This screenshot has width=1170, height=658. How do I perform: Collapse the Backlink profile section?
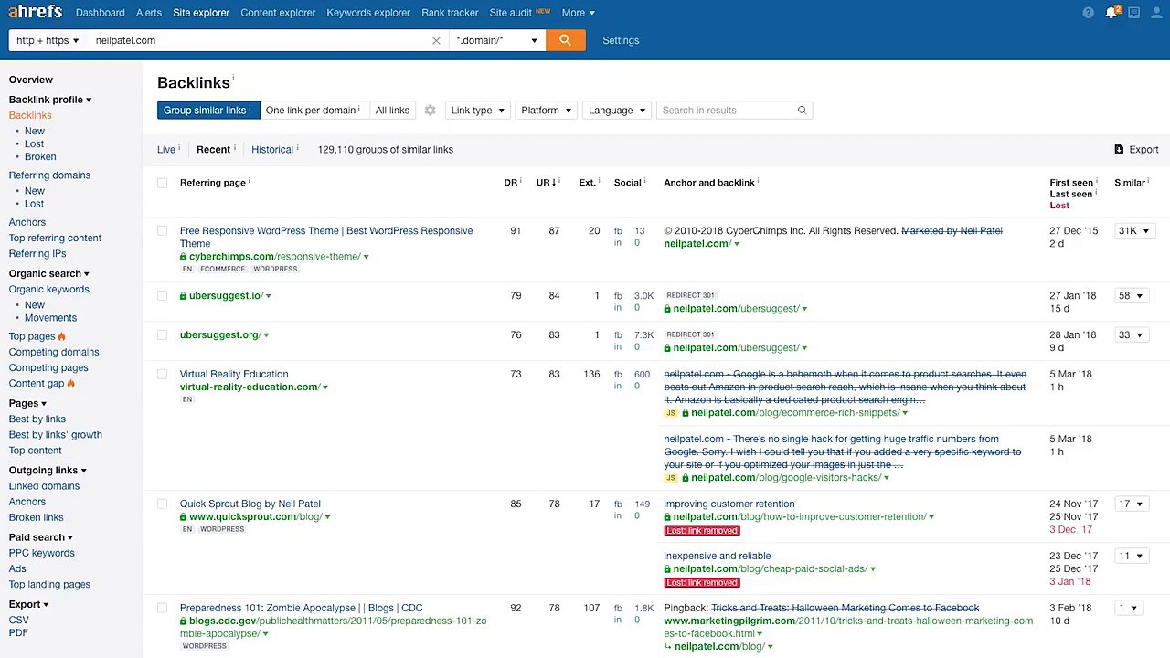[50, 100]
